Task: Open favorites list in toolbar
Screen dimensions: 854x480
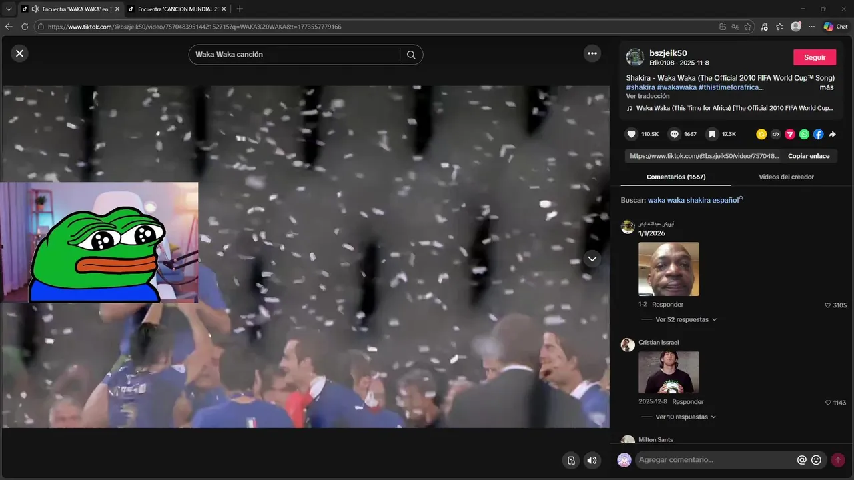Action: (x=779, y=27)
